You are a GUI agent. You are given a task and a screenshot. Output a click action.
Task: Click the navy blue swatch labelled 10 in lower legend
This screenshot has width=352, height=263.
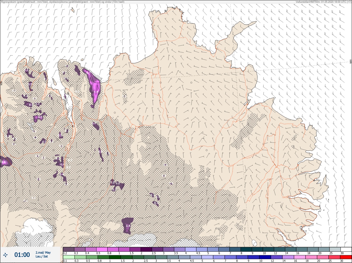point(265,257)
